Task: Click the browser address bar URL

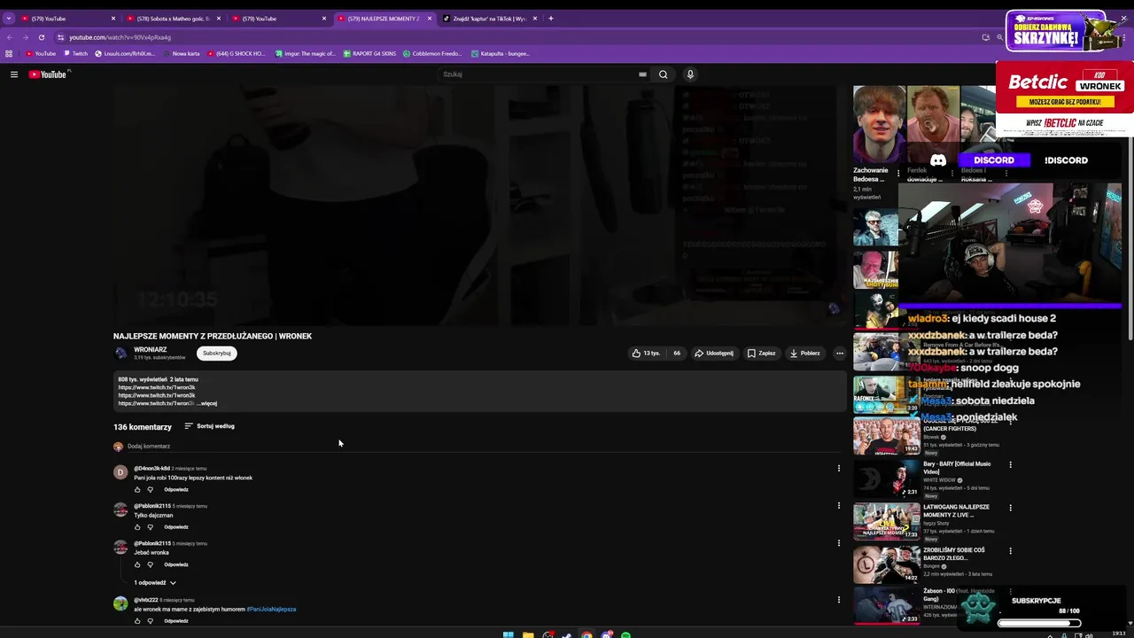Action: [120, 37]
